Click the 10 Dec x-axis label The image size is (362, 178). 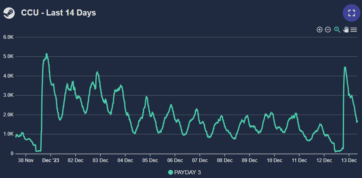coord(274,160)
